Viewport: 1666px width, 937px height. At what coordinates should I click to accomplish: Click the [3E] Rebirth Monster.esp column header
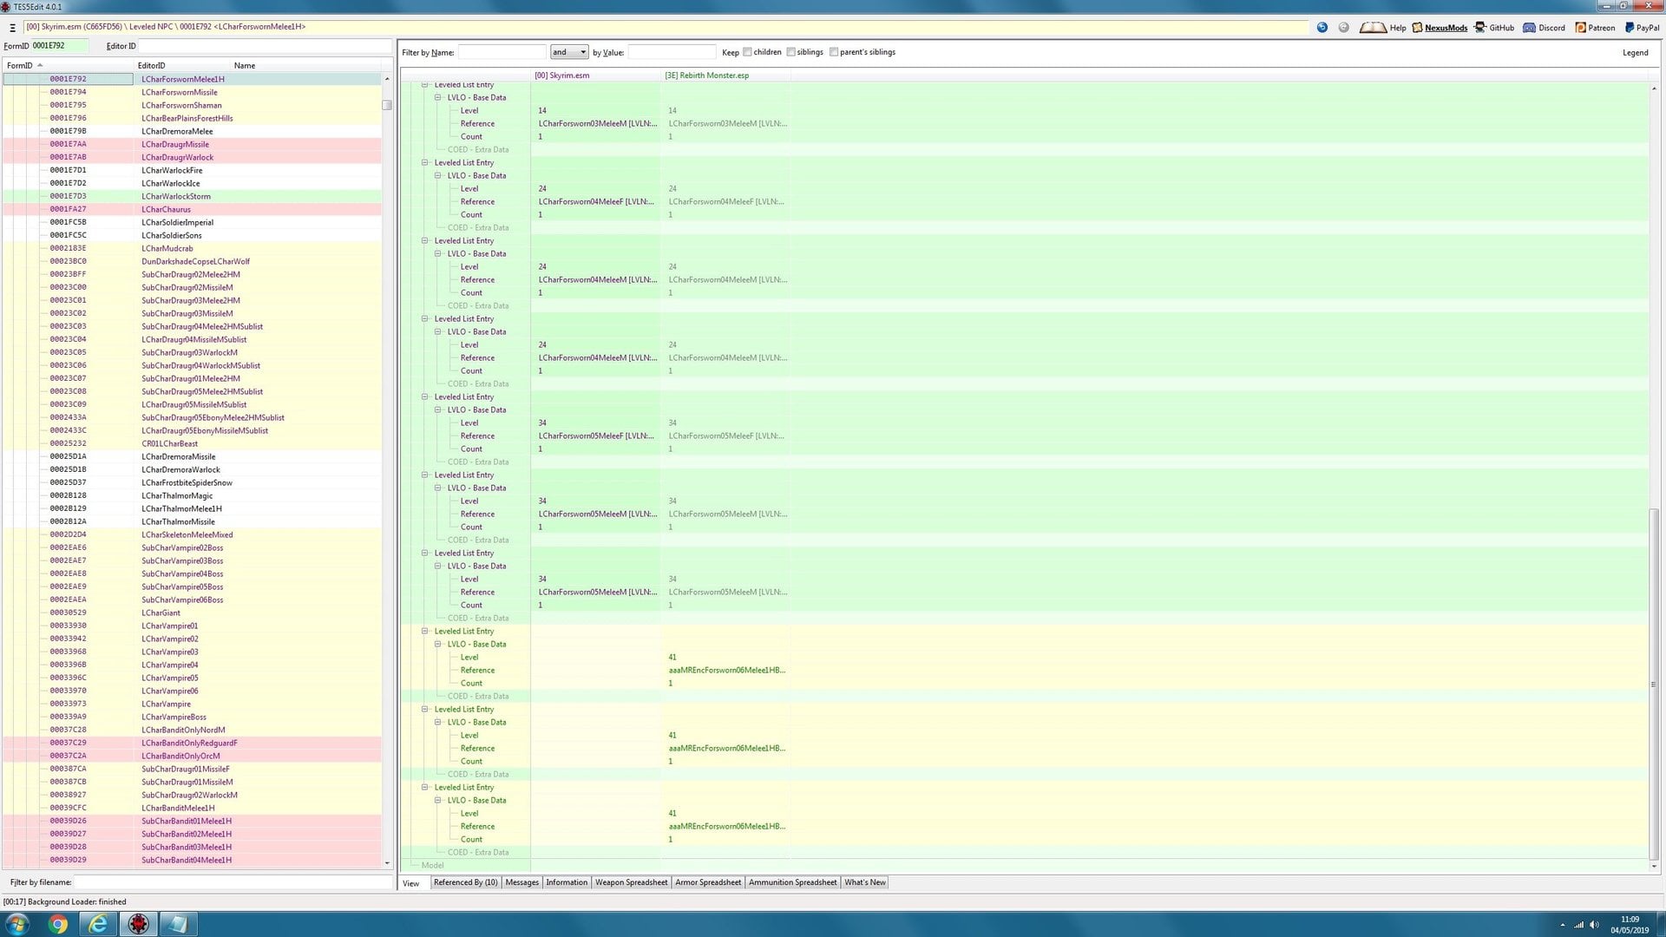coord(725,75)
